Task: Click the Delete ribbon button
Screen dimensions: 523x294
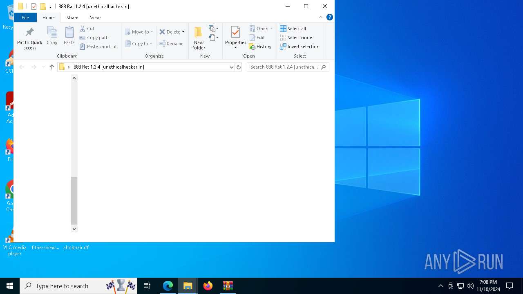Action: pos(170,32)
